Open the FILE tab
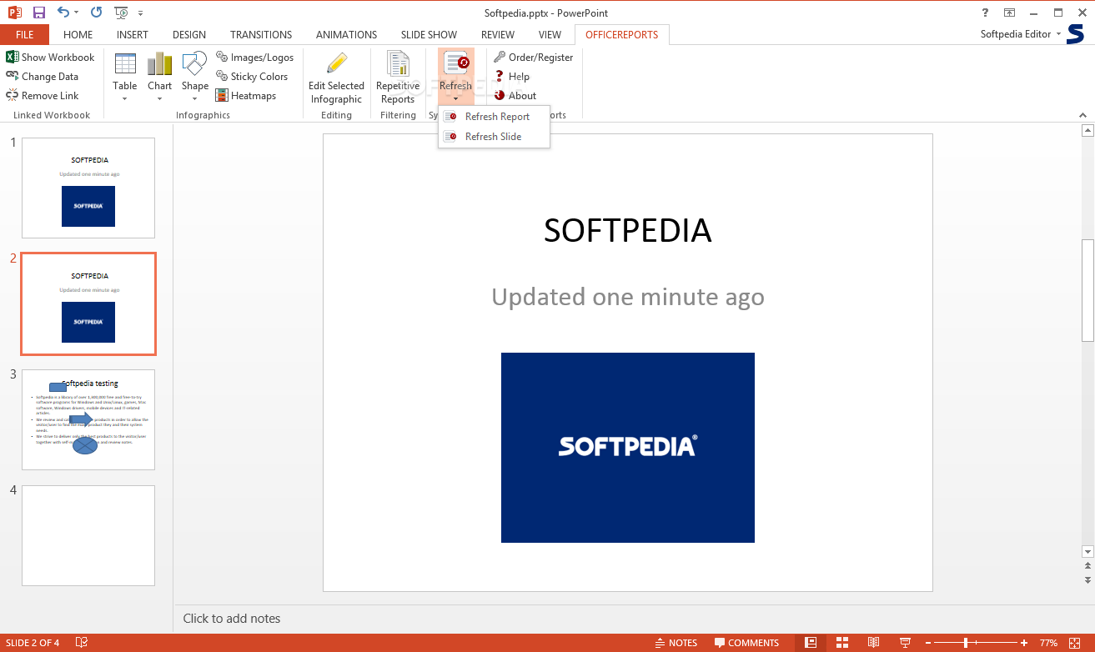The width and height of the screenshot is (1095, 652). tap(24, 35)
